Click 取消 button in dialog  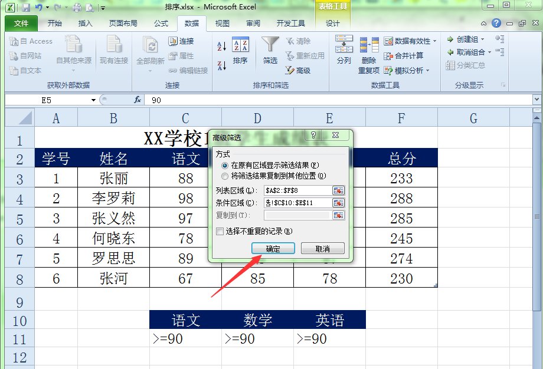[x=323, y=248]
